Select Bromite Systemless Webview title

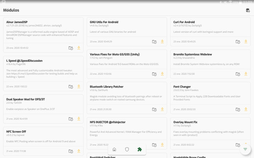pos(193,54)
